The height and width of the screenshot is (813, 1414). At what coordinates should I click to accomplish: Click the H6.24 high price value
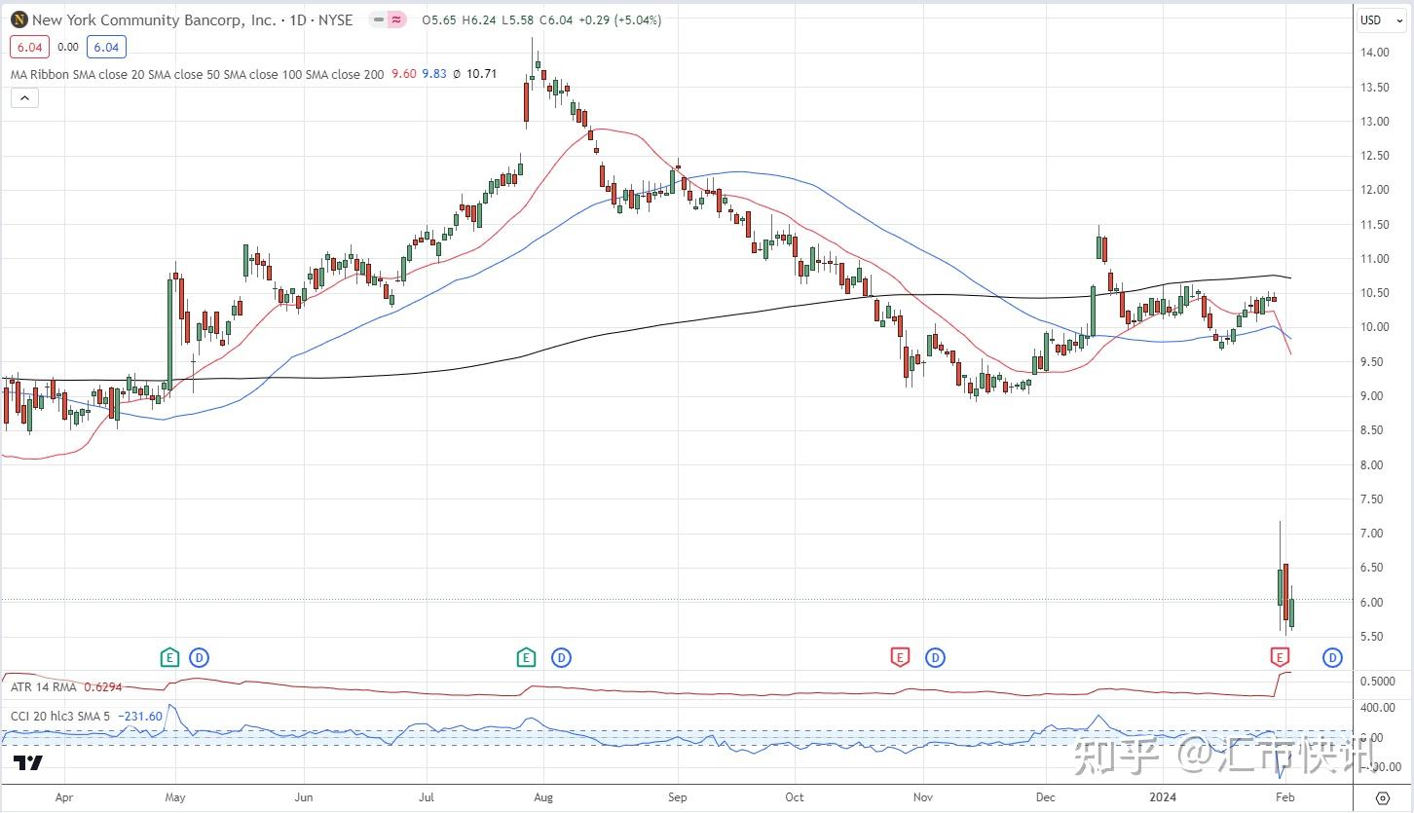479,19
